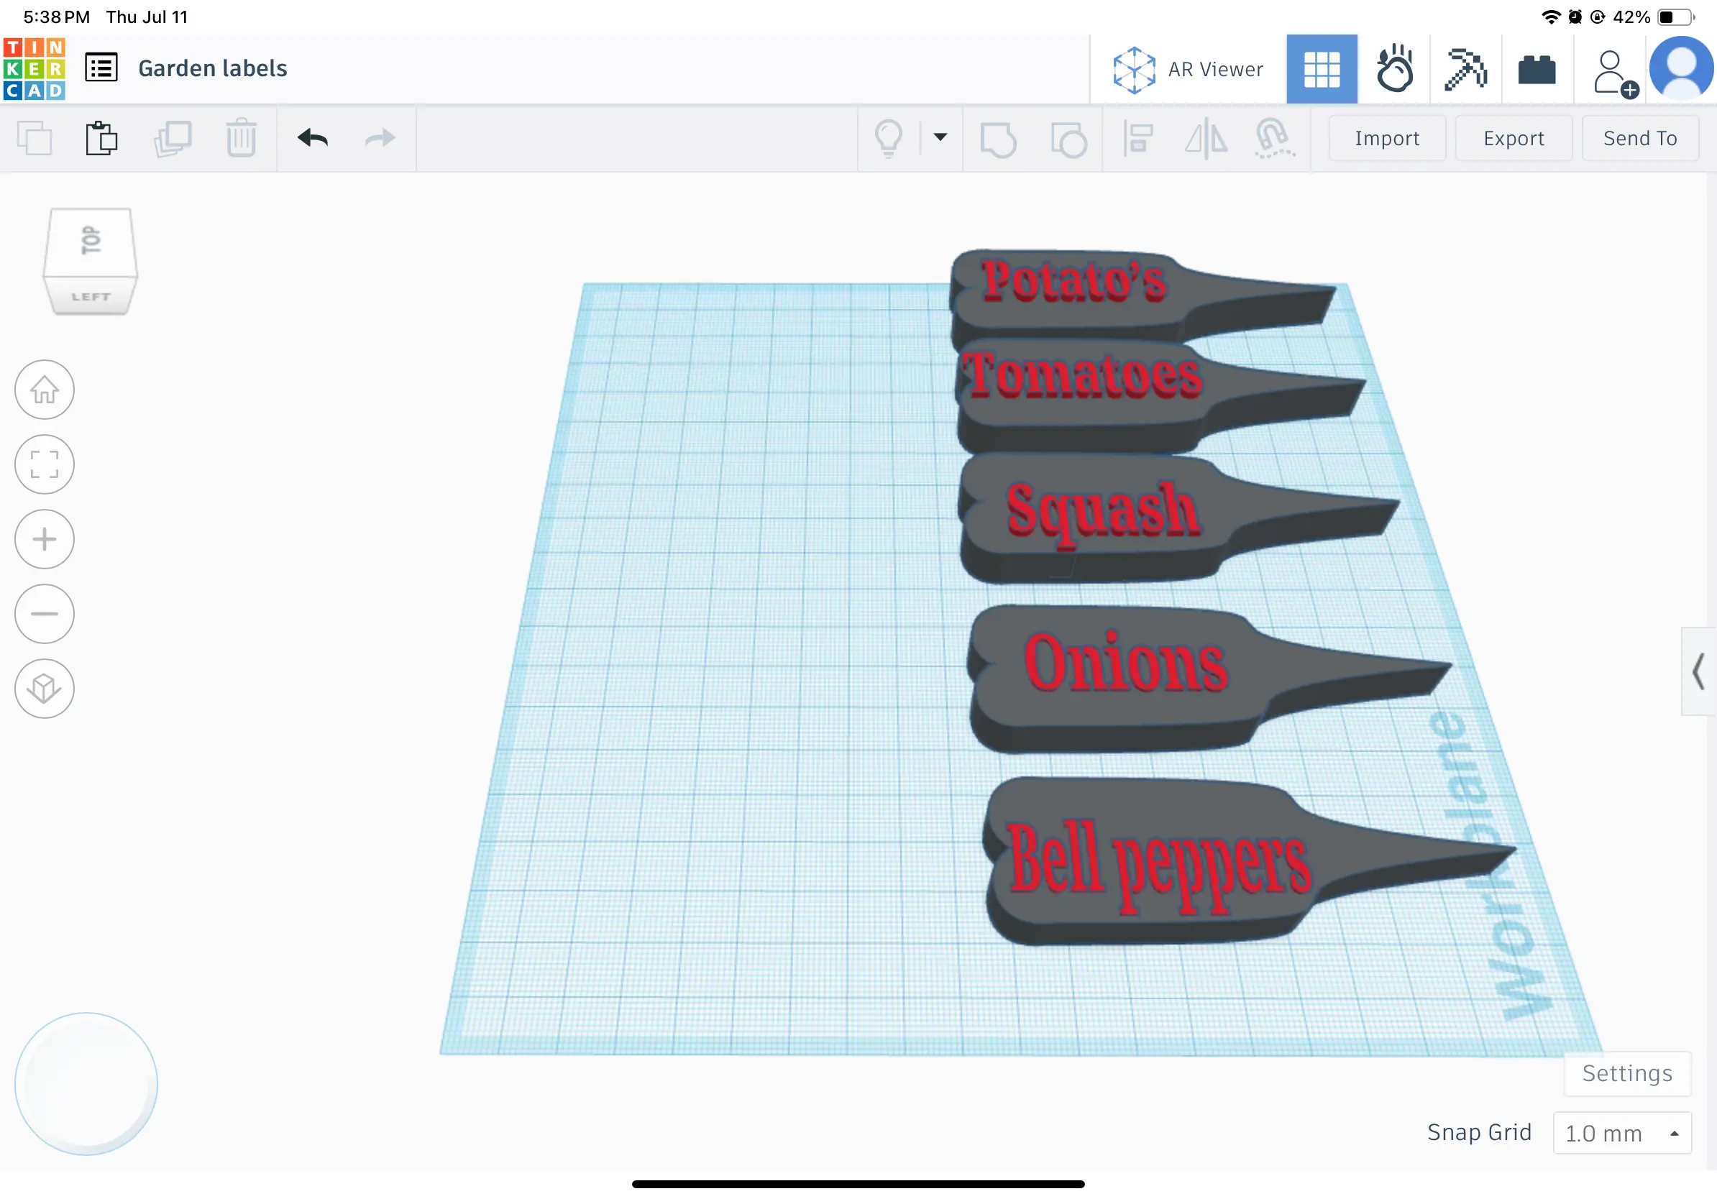Expand the collapsed shapes side panel
1717x1199 pixels.
(x=1698, y=671)
